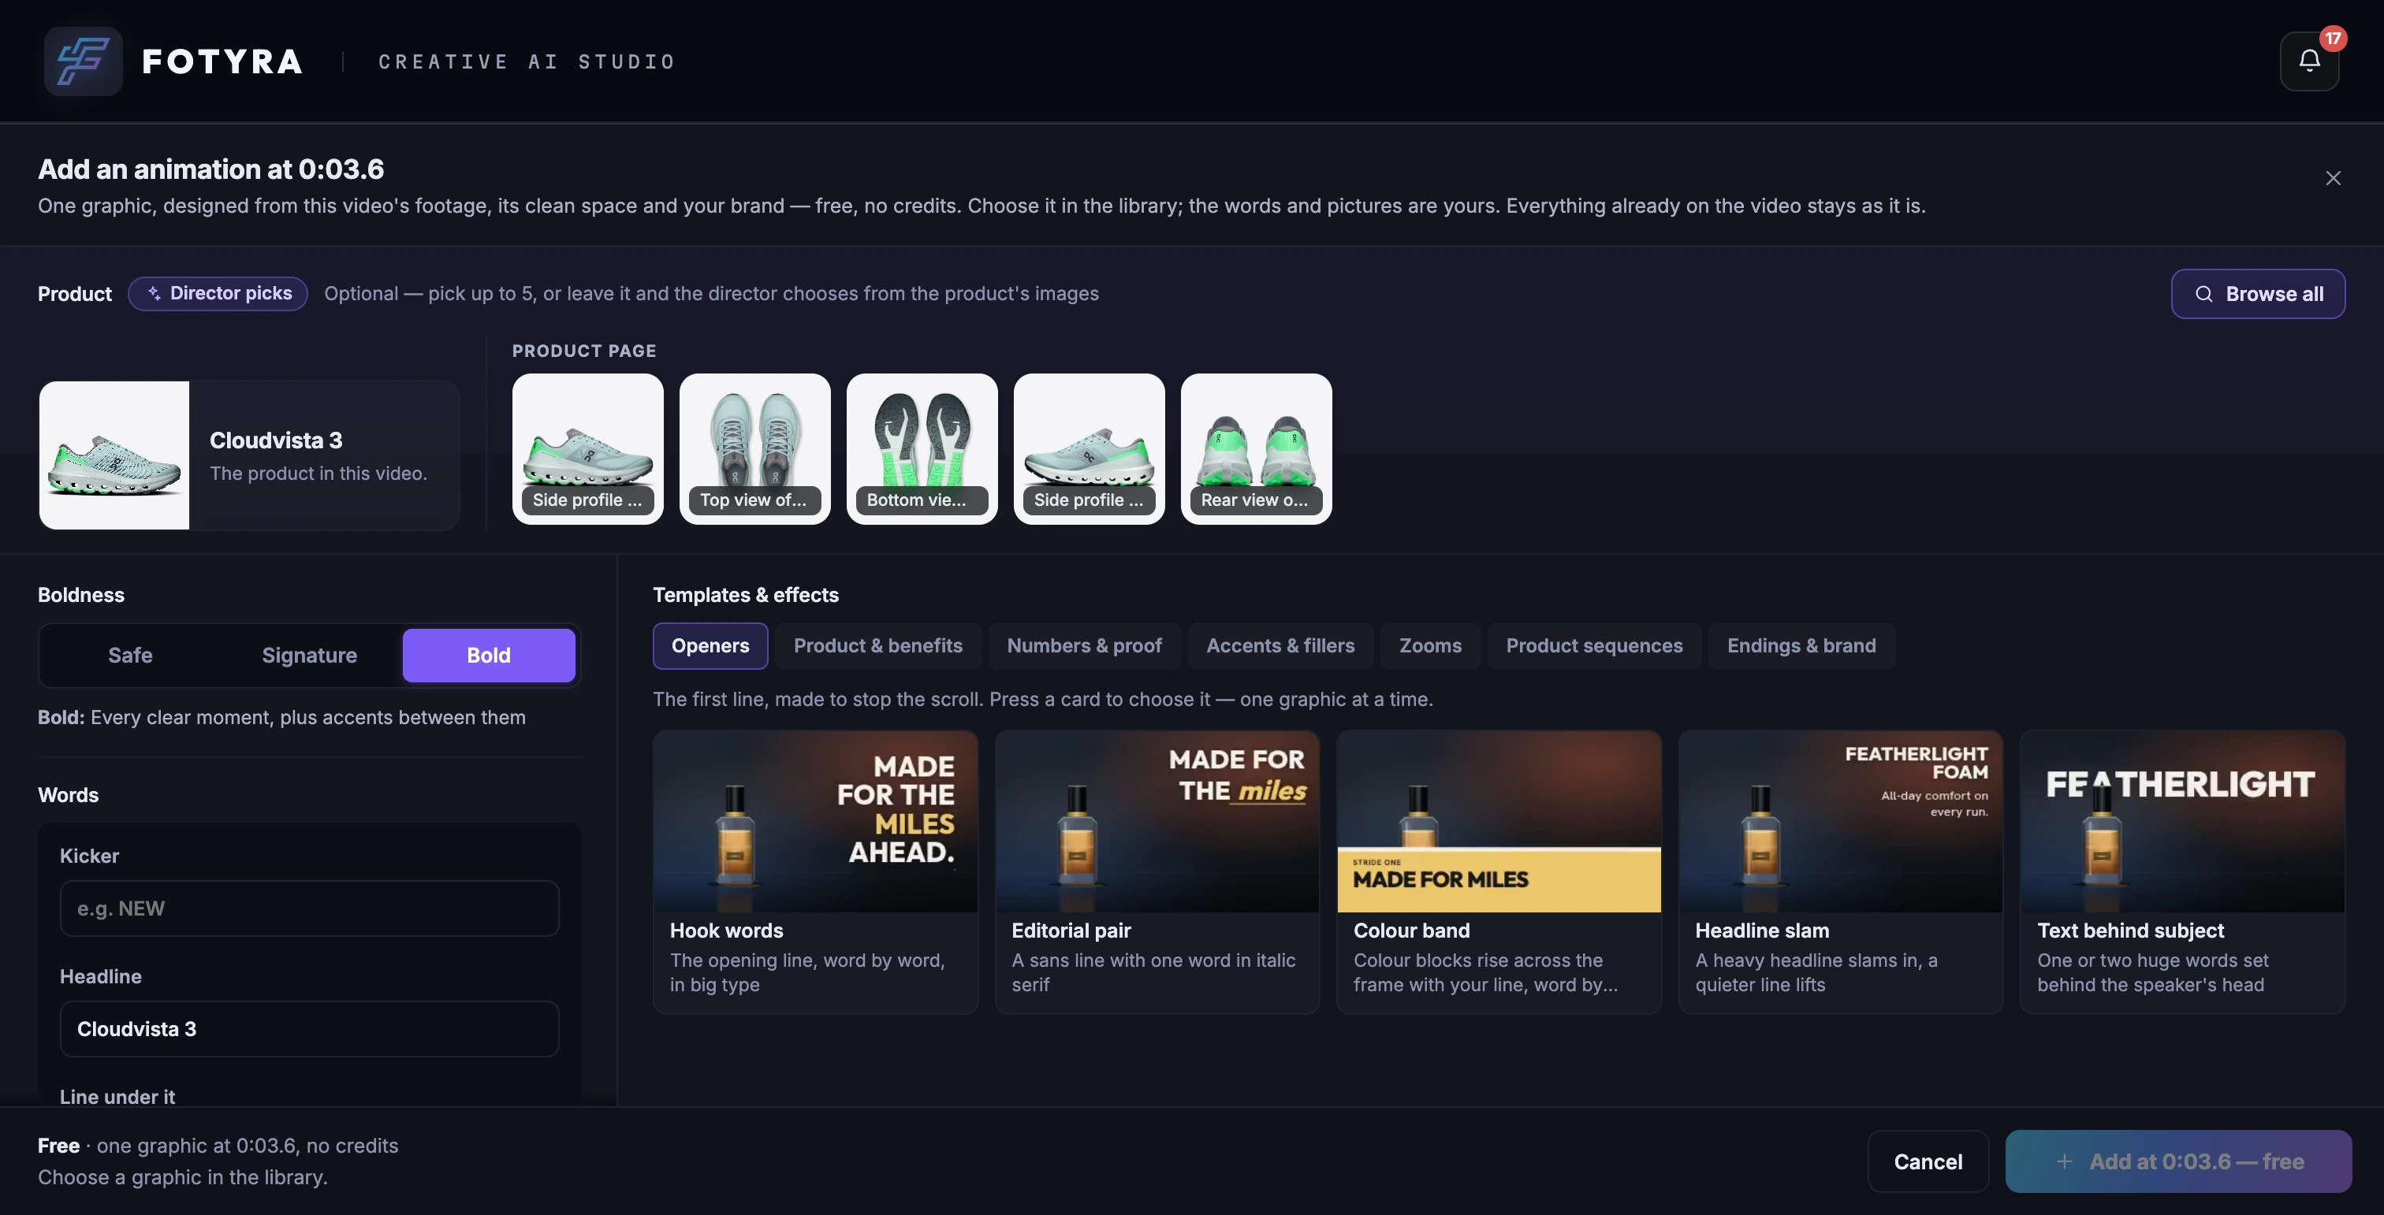Choose Text behind subject template card
This screenshot has width=2384, height=1215.
click(2182, 872)
